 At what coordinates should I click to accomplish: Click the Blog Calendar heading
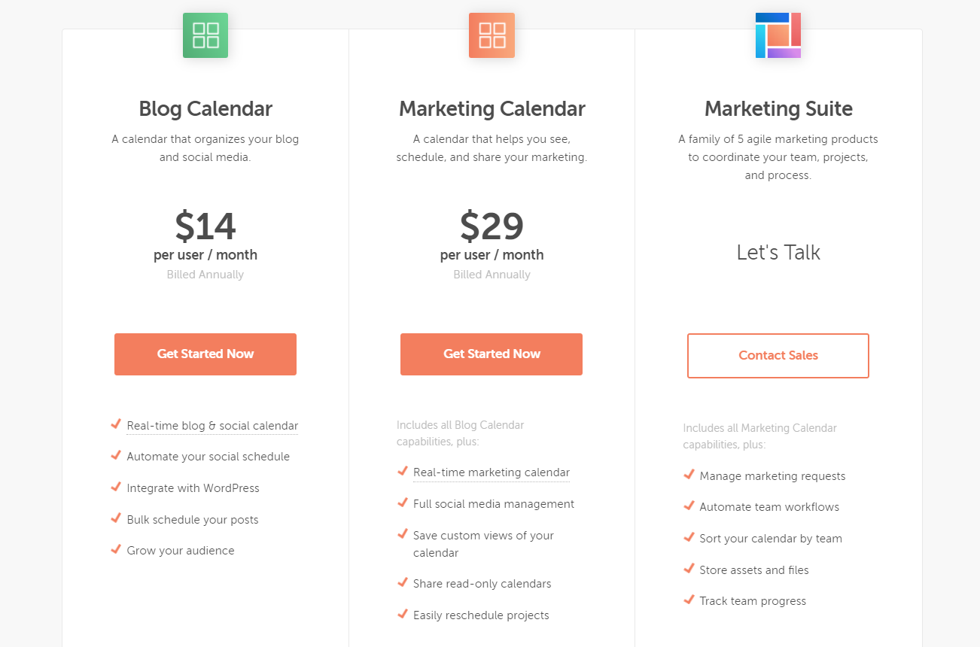click(x=205, y=108)
